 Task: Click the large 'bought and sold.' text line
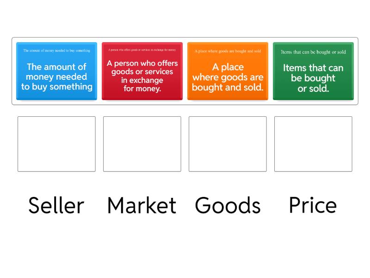pyautogui.click(x=228, y=87)
